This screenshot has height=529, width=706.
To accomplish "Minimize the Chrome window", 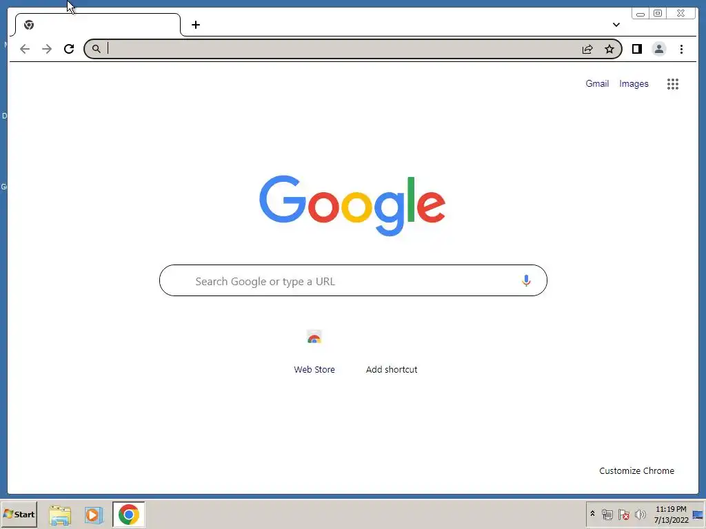I will 641,14.
